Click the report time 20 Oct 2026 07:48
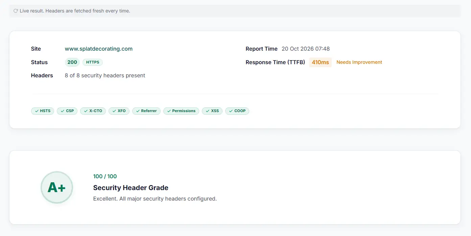Screen dimensions: 471x236 pos(306,49)
